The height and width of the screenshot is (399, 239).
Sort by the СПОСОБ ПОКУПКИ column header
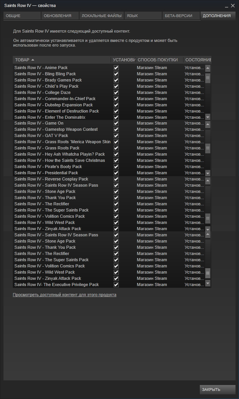click(160, 60)
